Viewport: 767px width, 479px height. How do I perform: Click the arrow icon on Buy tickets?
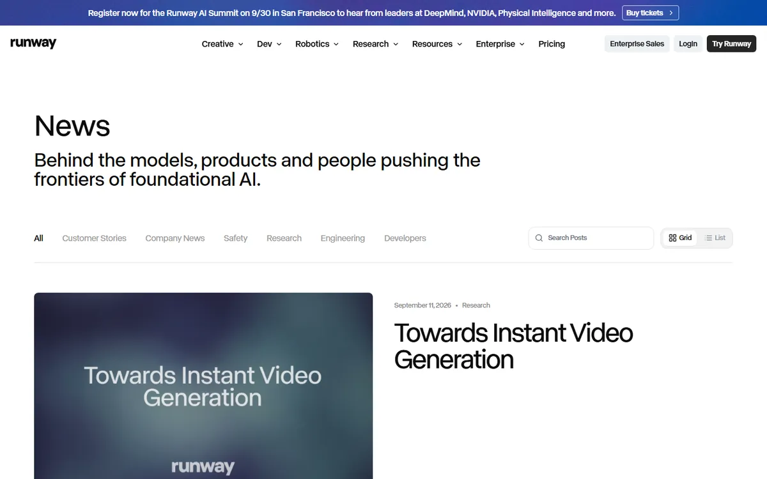click(670, 13)
